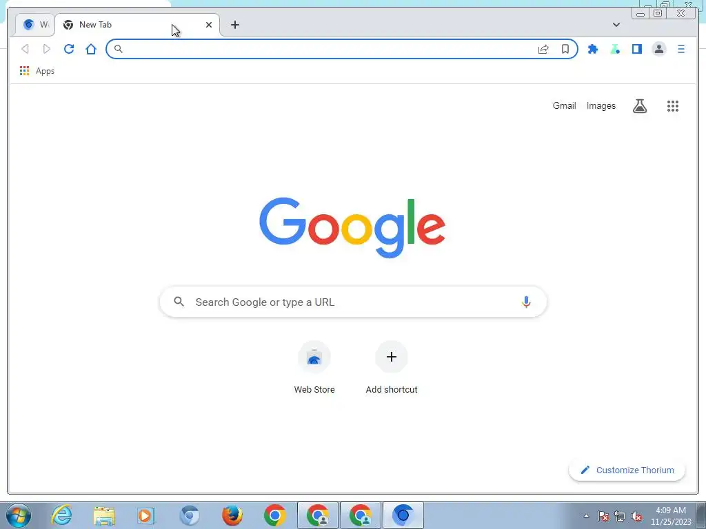Open the clock showing 4:09 AM
The height and width of the screenshot is (529, 706).
670,516
